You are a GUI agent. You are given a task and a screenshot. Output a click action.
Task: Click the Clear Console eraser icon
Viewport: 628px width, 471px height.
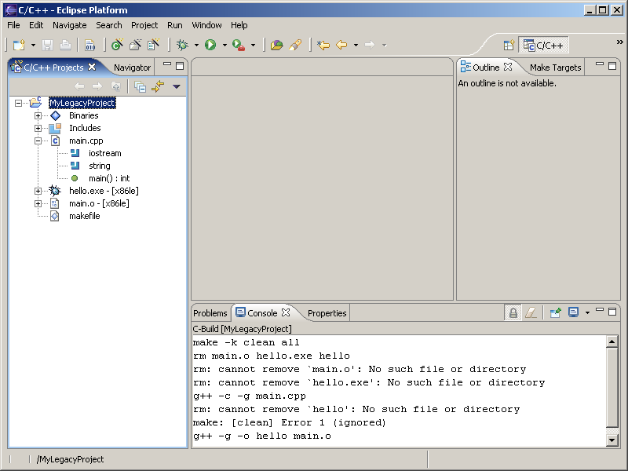[531, 312]
